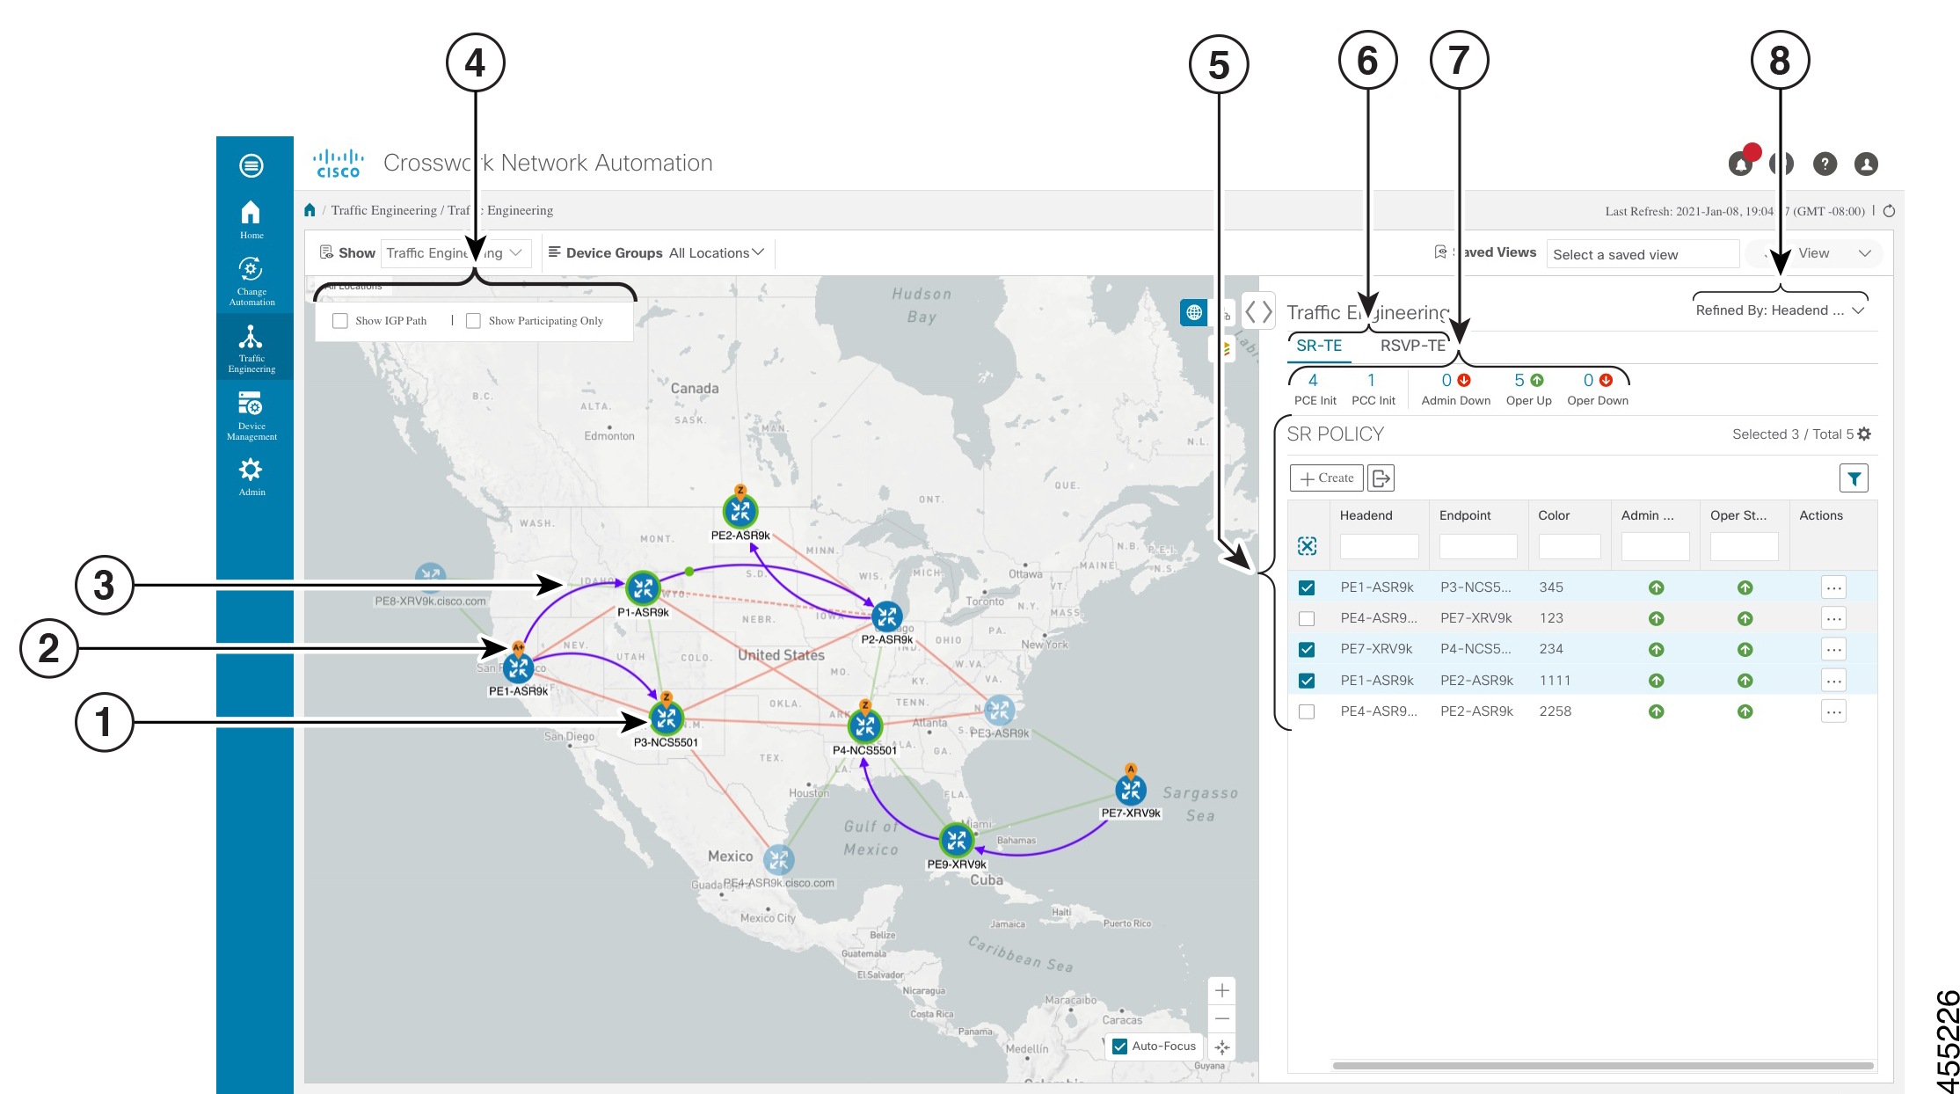Open the notifications bell icon
Image resolution: width=1960 pixels, height=1094 pixels.
[1740, 164]
